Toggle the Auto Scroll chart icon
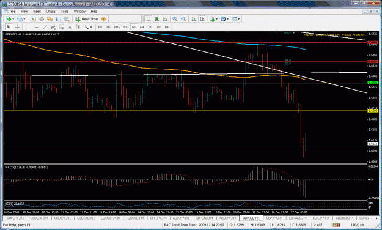382x230 pixels. [194, 19]
